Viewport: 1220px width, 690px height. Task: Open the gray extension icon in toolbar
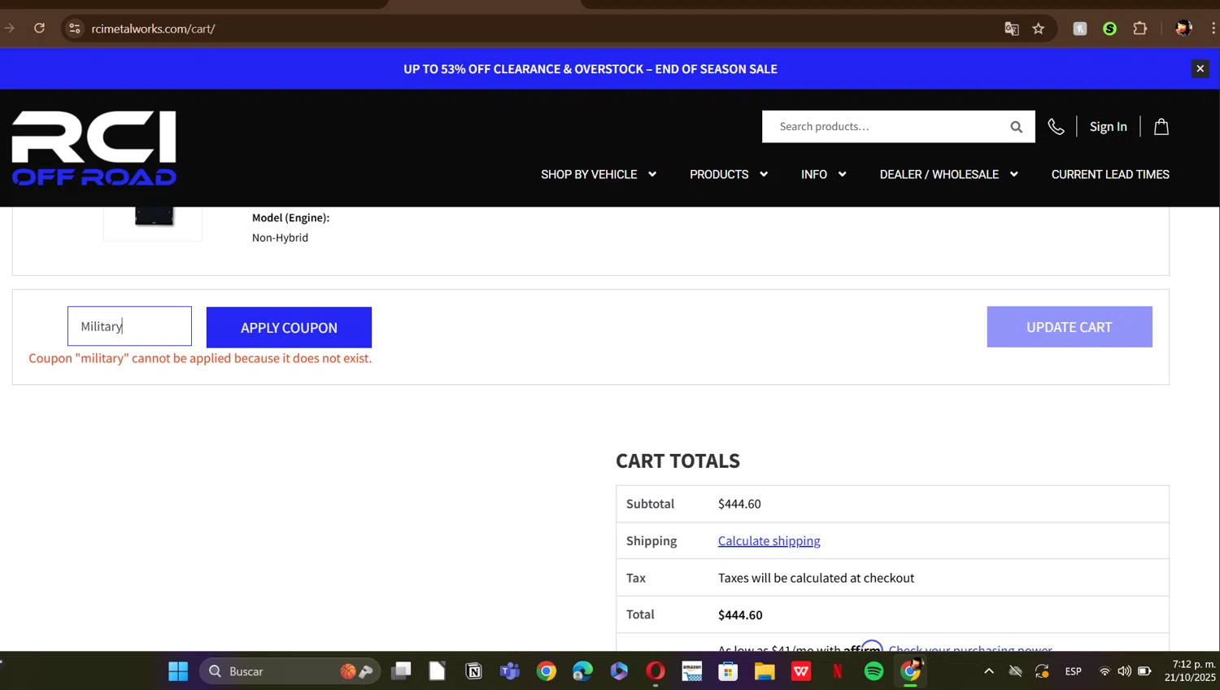(x=1080, y=28)
